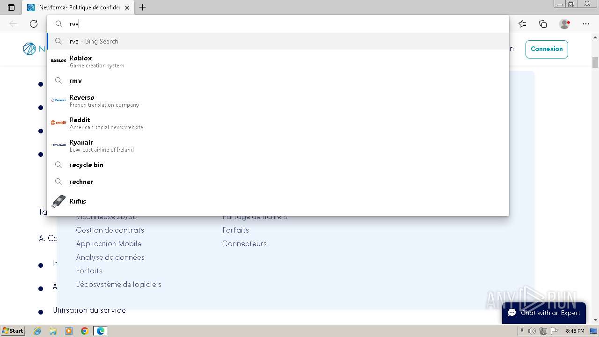Open the Gestion de contrats link
The height and width of the screenshot is (337, 599).
tap(110, 230)
